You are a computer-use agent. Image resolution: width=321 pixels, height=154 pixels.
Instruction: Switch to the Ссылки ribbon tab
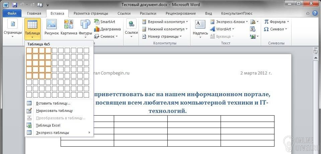pos(124,13)
